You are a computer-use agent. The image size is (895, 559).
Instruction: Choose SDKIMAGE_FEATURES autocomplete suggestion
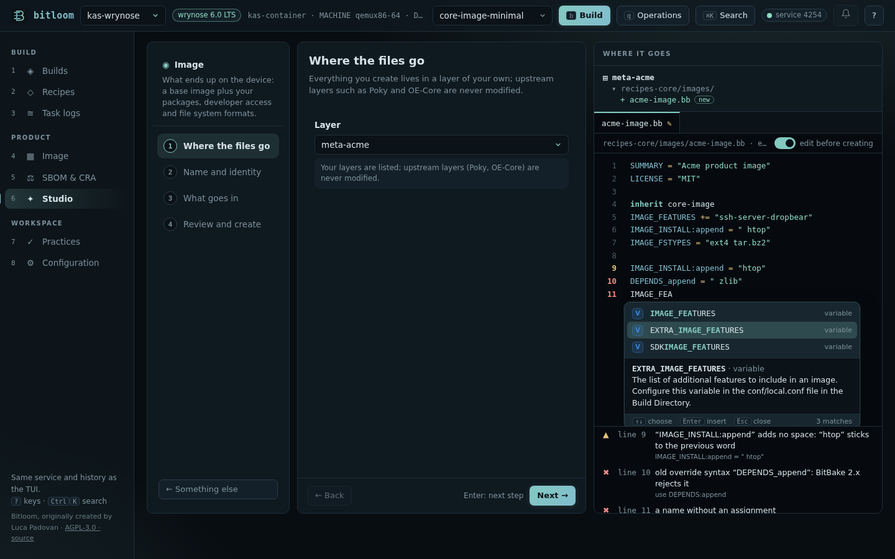click(x=742, y=347)
